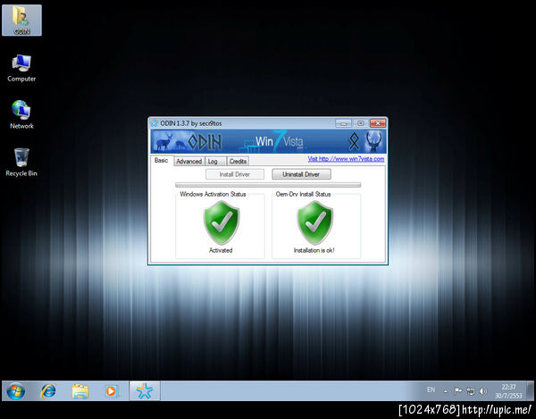Open the Action Center flag icon
Image resolution: width=536 pixels, height=419 pixels.
click(457, 390)
